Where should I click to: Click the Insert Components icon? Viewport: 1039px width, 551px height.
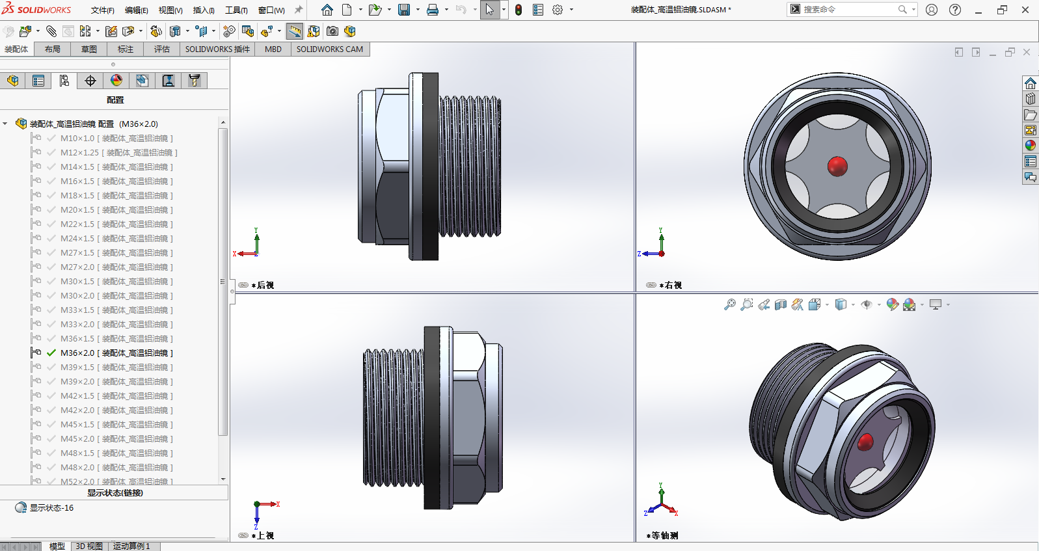tap(25, 31)
